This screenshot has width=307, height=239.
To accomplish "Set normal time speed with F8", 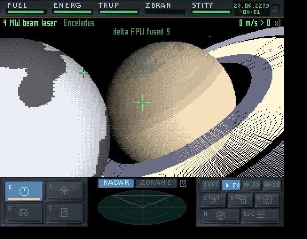I will click(x=232, y=185).
